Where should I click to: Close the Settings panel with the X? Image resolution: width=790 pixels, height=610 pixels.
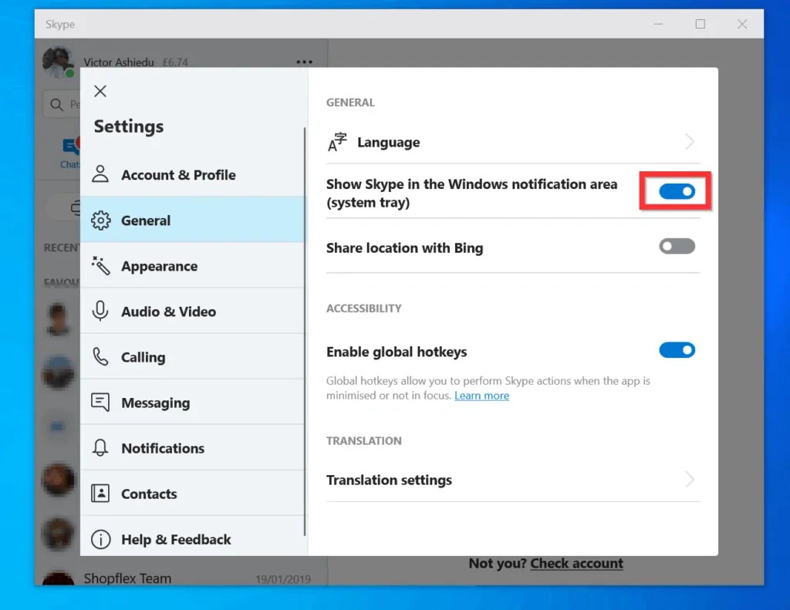pos(100,91)
